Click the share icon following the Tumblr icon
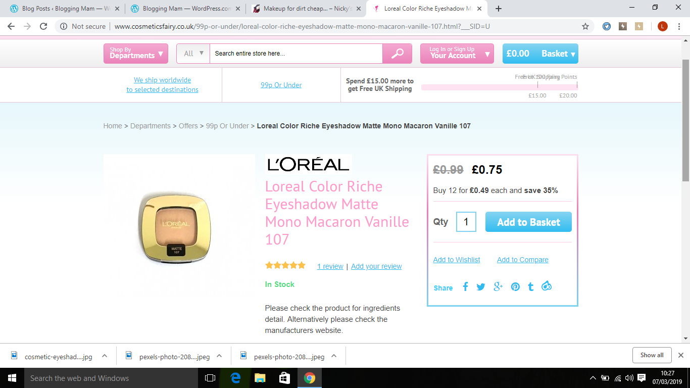 click(x=546, y=286)
